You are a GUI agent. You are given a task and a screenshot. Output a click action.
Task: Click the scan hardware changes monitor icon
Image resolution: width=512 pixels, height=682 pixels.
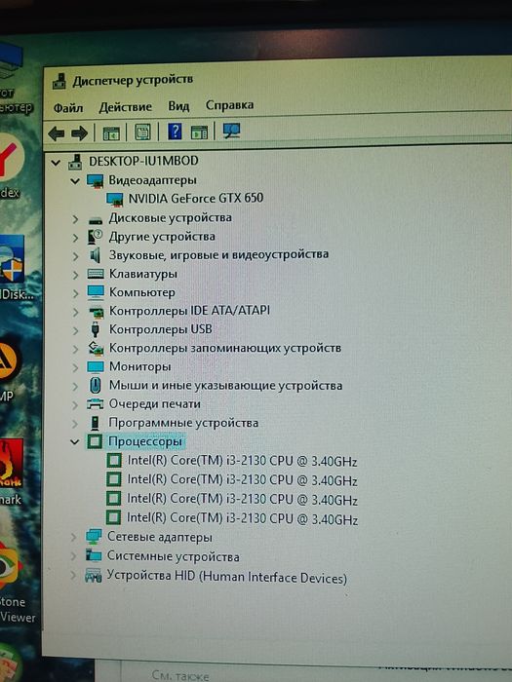click(231, 130)
